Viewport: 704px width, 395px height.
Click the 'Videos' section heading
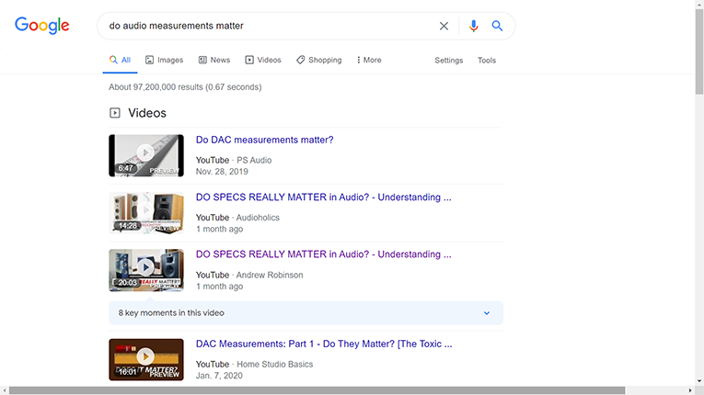(147, 113)
